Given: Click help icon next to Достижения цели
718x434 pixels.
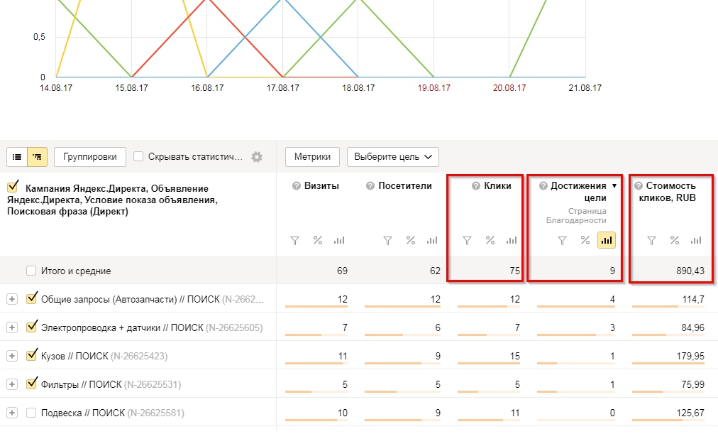Looking at the screenshot, I should pos(543,186).
